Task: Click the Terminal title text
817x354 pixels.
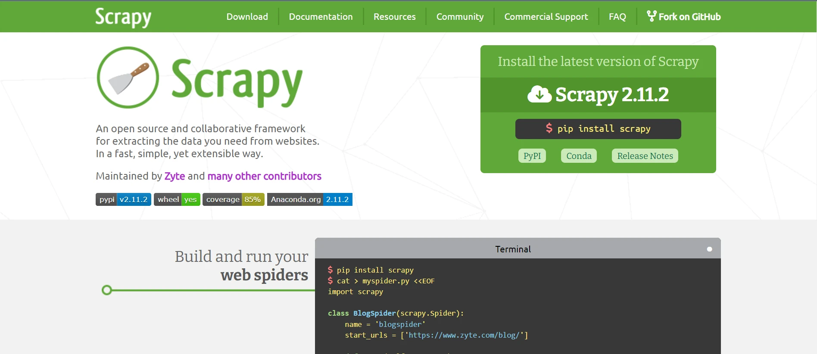Action: pyautogui.click(x=513, y=249)
